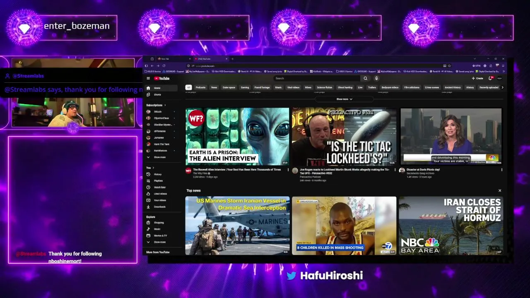Reload the page with refresh icon
This screenshot has width=530, height=298.
[164, 66]
